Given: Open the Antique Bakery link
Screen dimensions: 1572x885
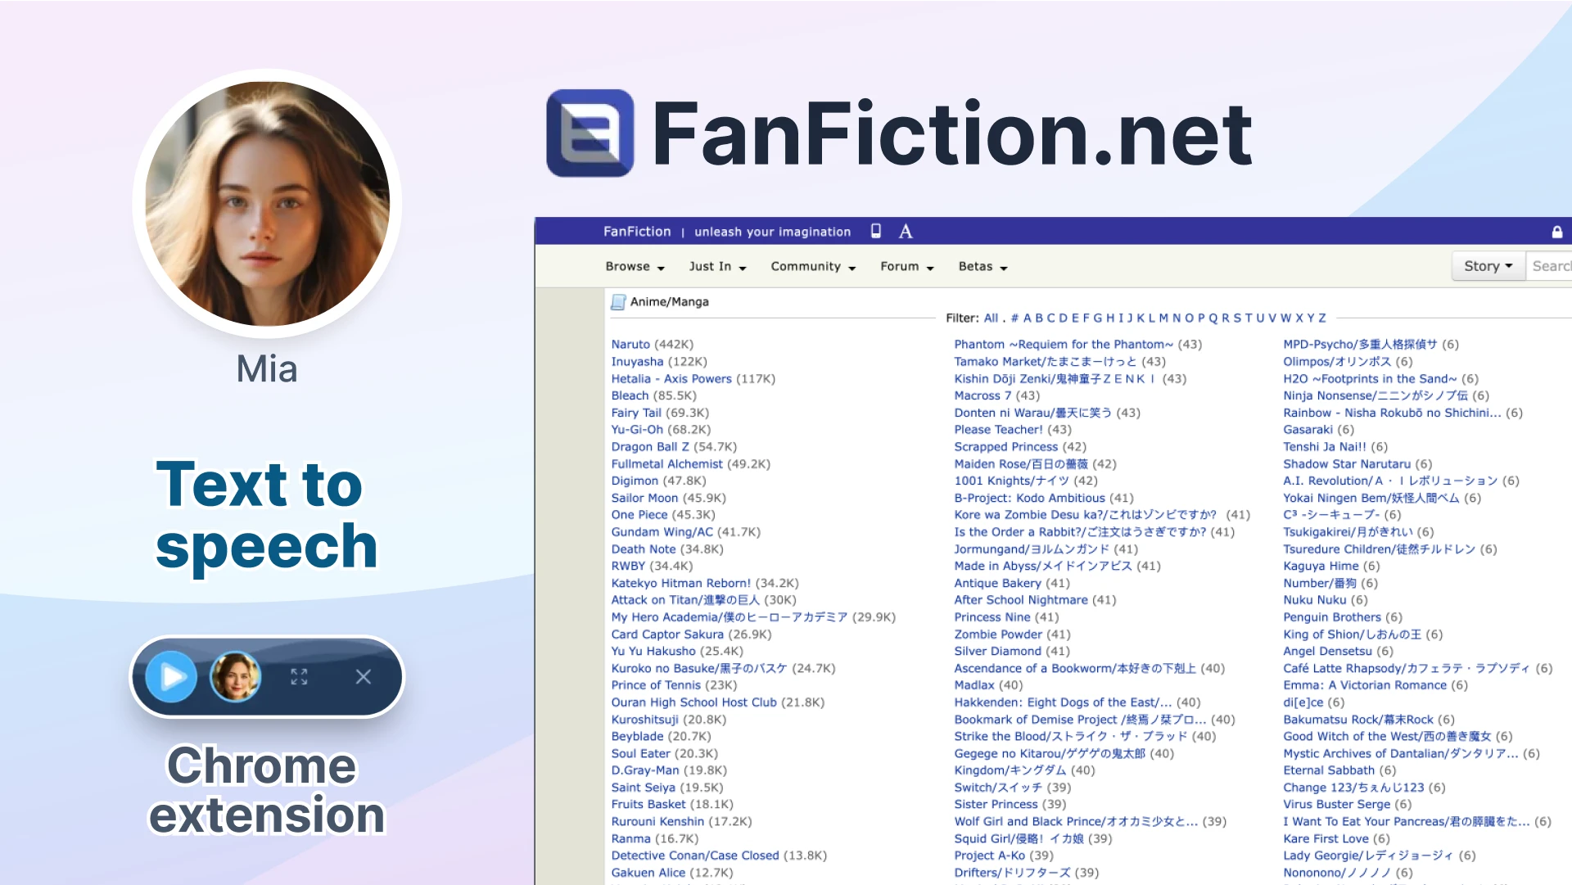Looking at the screenshot, I should point(997,583).
